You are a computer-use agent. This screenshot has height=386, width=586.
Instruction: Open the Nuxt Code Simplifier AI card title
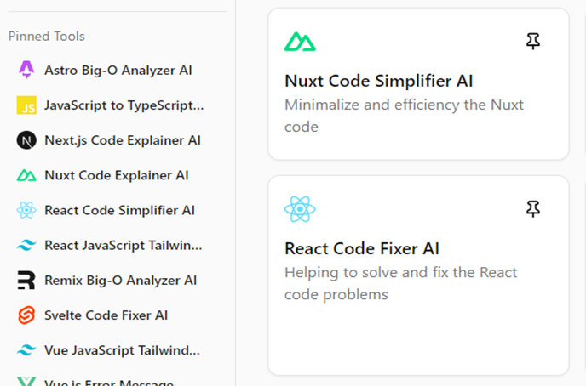pyautogui.click(x=378, y=82)
